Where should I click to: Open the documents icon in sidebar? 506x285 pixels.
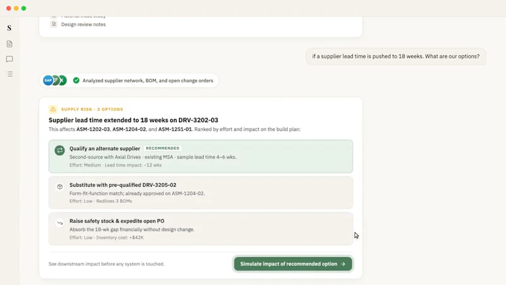[9, 44]
